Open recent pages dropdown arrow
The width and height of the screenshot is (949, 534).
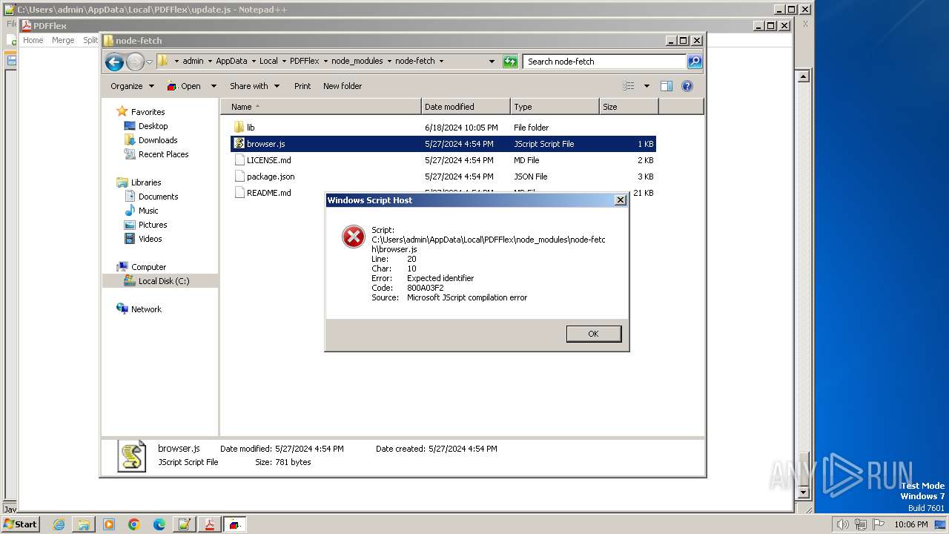click(149, 62)
